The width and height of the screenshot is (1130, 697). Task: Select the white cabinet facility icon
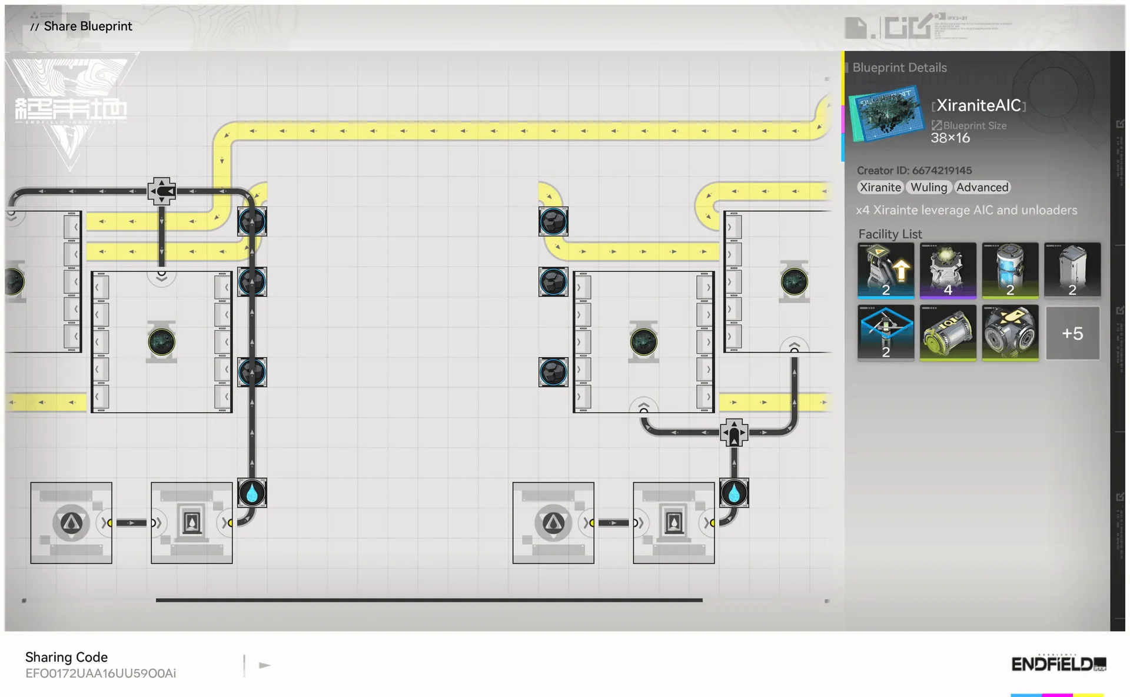pyautogui.click(x=1072, y=270)
